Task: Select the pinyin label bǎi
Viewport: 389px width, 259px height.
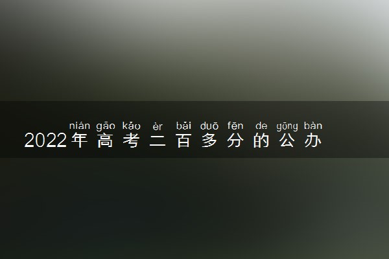Action: tap(183, 126)
